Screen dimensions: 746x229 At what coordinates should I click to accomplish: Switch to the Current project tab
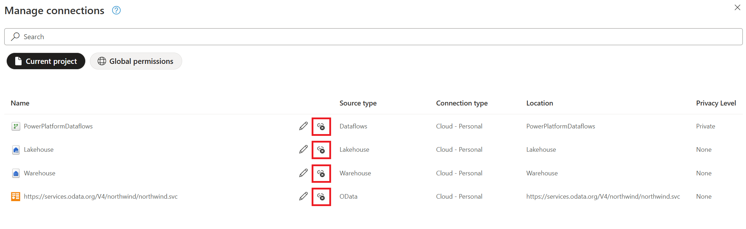46,61
